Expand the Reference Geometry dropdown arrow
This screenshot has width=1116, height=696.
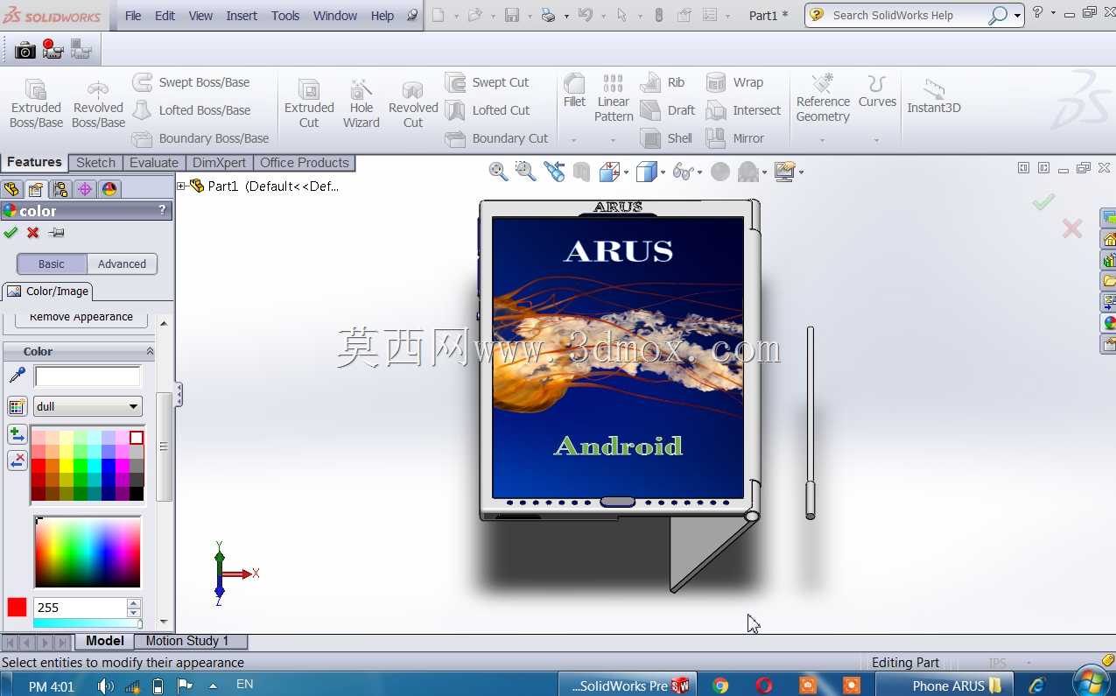[x=822, y=140]
